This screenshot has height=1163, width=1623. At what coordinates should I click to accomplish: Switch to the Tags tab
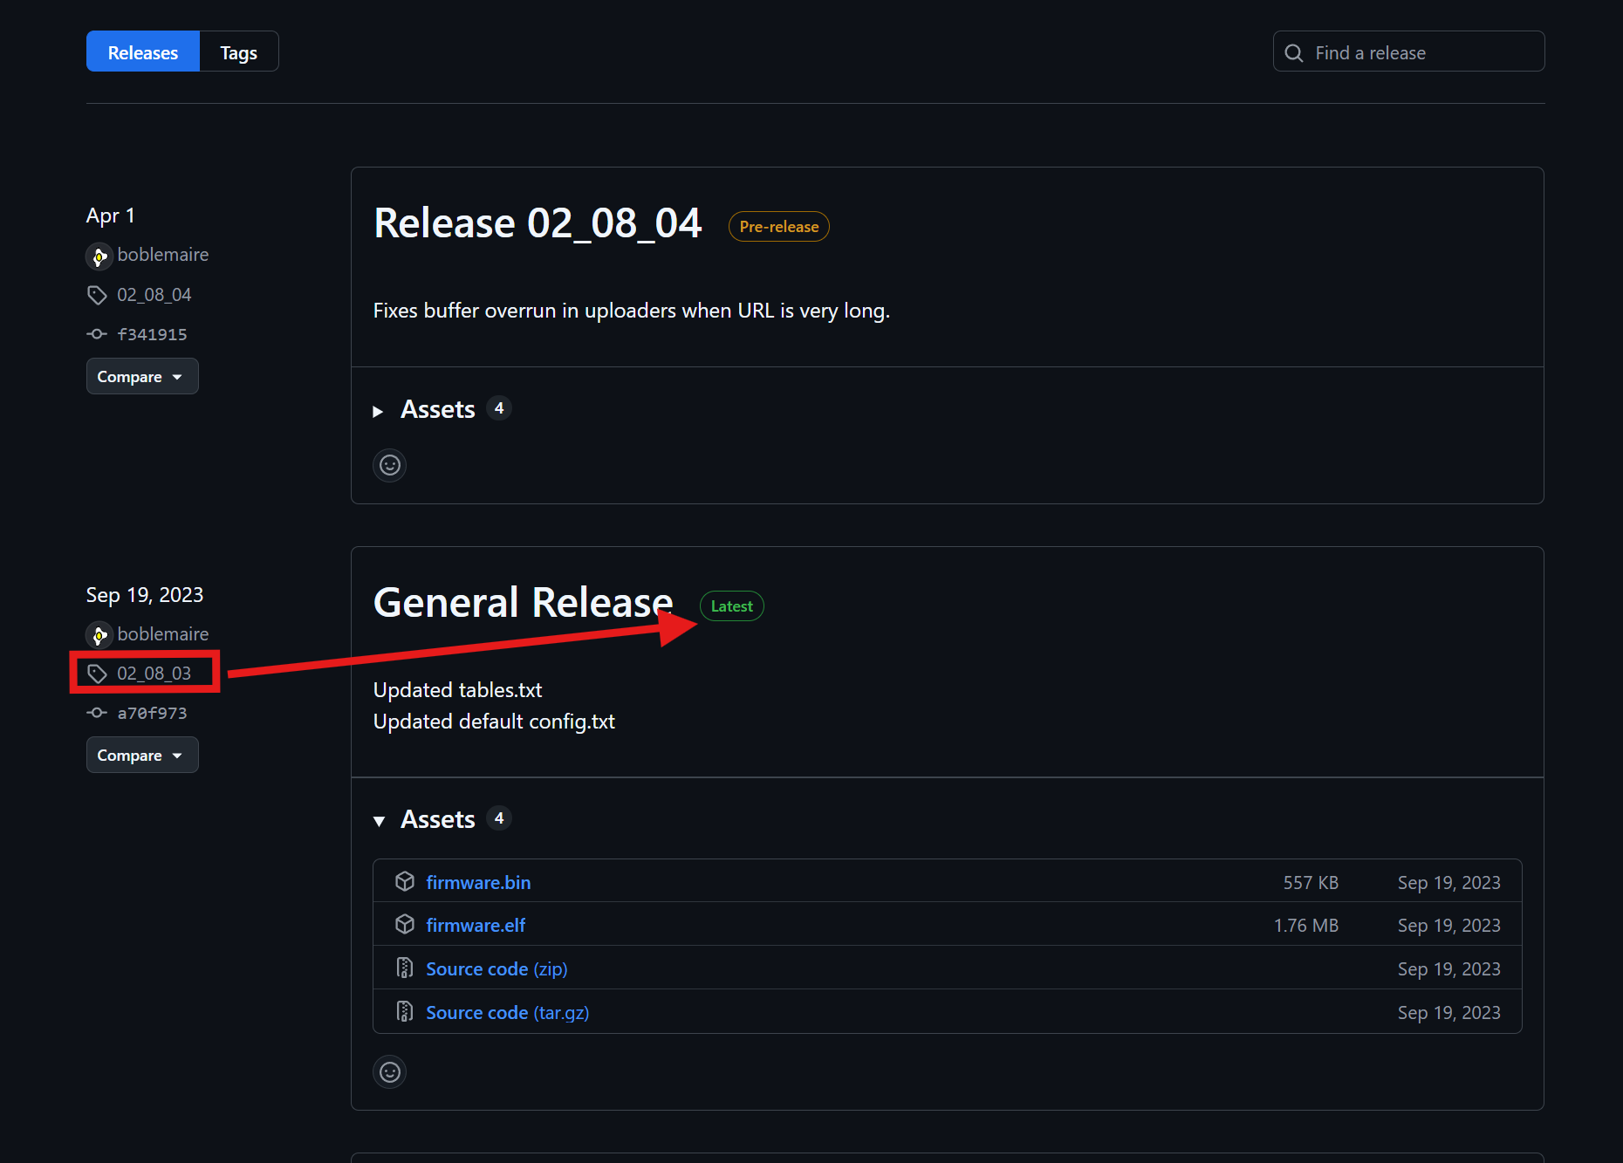click(238, 52)
